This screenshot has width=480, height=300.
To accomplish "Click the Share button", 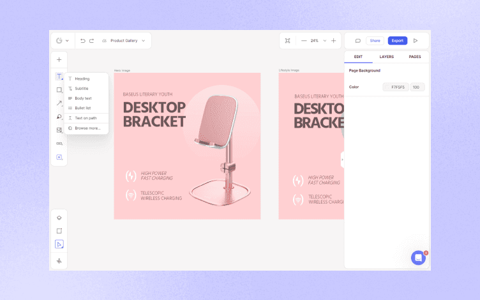I will click(x=375, y=41).
